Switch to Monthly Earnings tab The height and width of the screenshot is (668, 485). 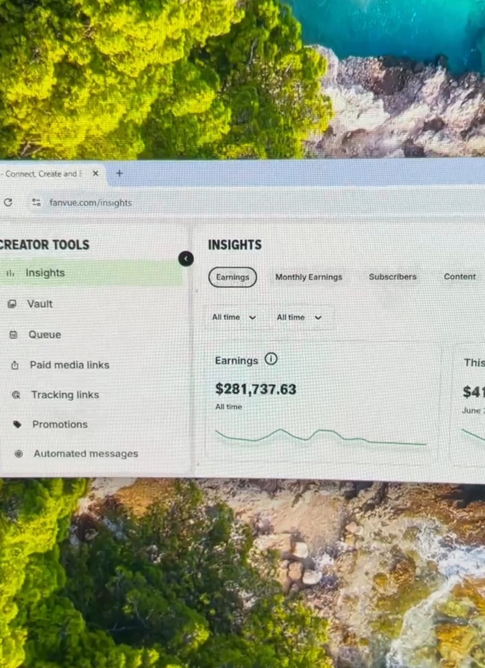pyautogui.click(x=309, y=277)
